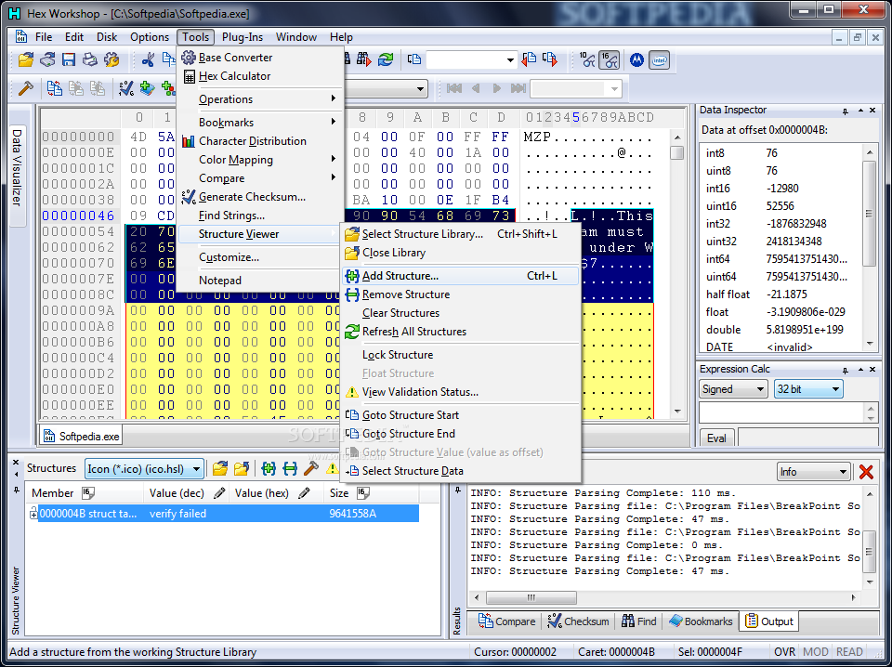The image size is (892, 667).
Task: Click the Cut (scissors) toolbar icon
Action: pyautogui.click(x=148, y=59)
